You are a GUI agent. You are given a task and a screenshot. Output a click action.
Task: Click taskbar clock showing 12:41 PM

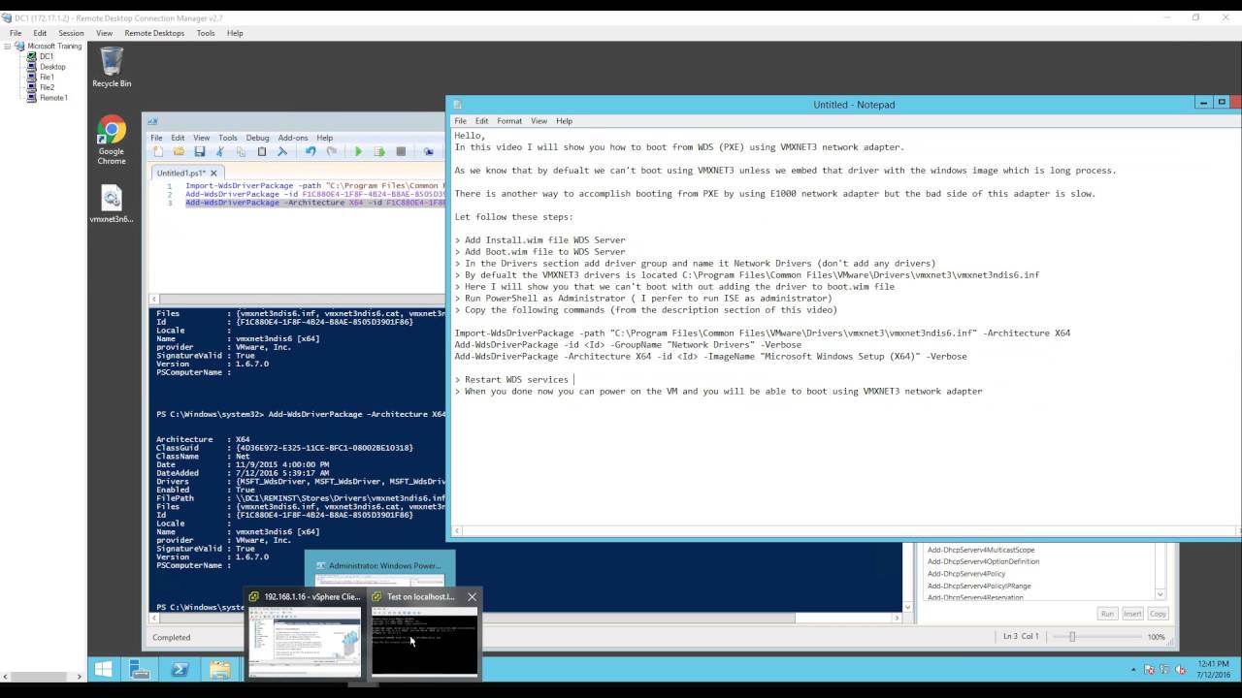click(x=1213, y=669)
